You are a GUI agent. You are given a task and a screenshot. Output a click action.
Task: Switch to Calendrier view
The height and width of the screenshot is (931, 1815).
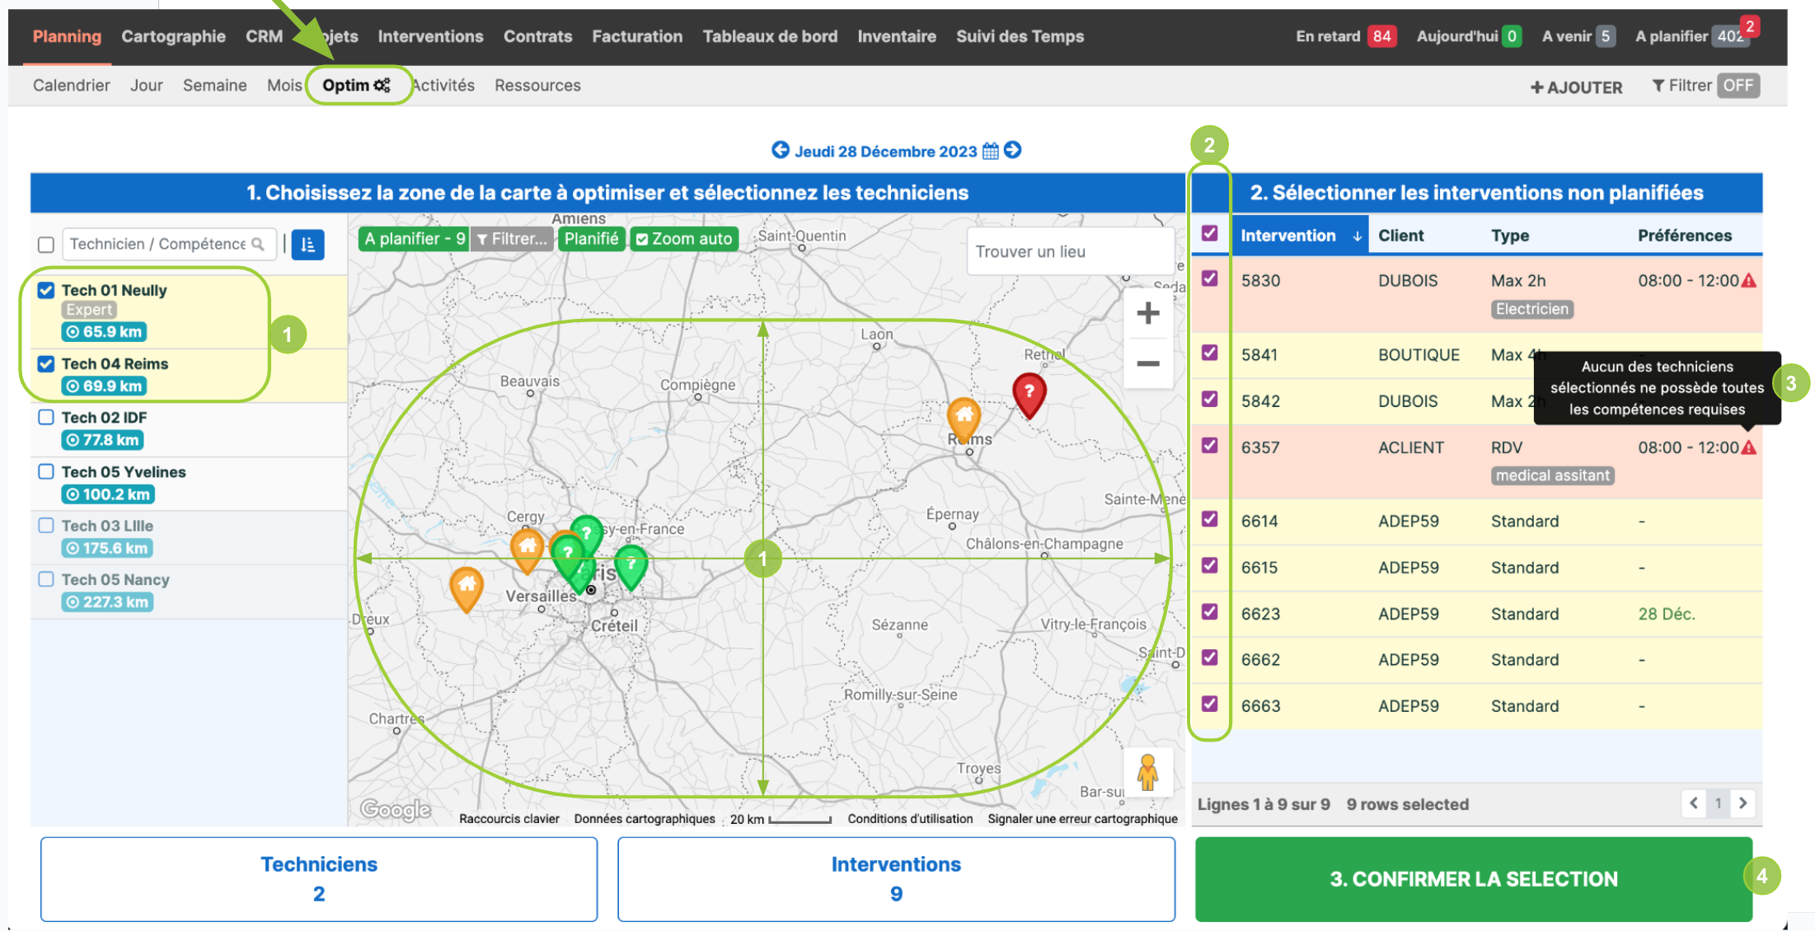[x=72, y=86]
